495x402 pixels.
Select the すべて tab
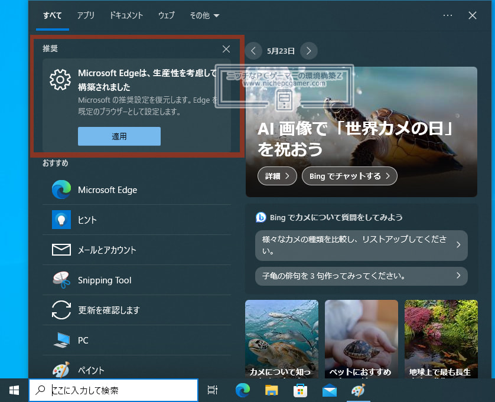(x=53, y=15)
